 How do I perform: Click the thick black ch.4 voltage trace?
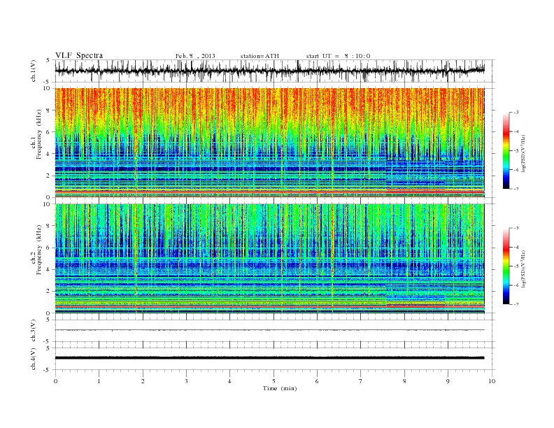(269, 358)
